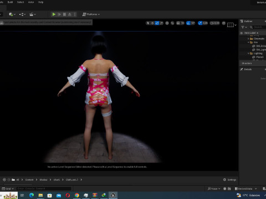Open scale snap value 0.25
The height and width of the screenshot is (199, 266).
[205, 23]
